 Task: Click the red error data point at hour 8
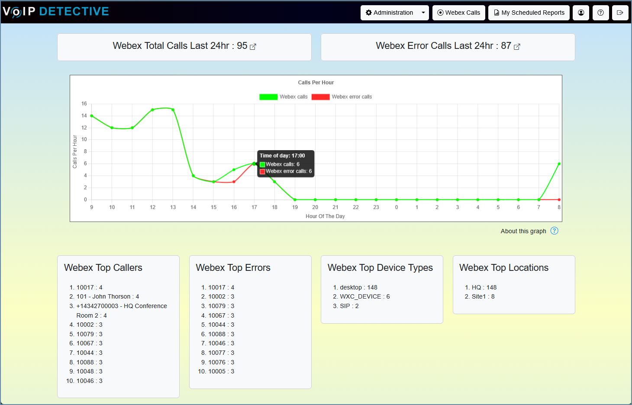559,199
